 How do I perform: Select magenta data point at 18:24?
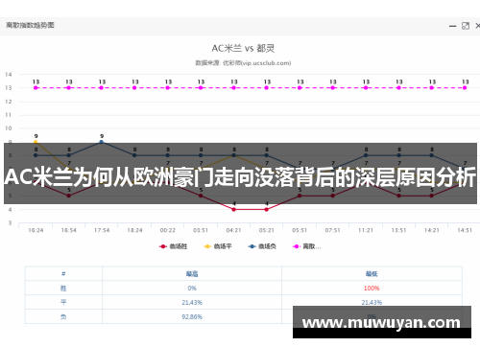pos(134,87)
